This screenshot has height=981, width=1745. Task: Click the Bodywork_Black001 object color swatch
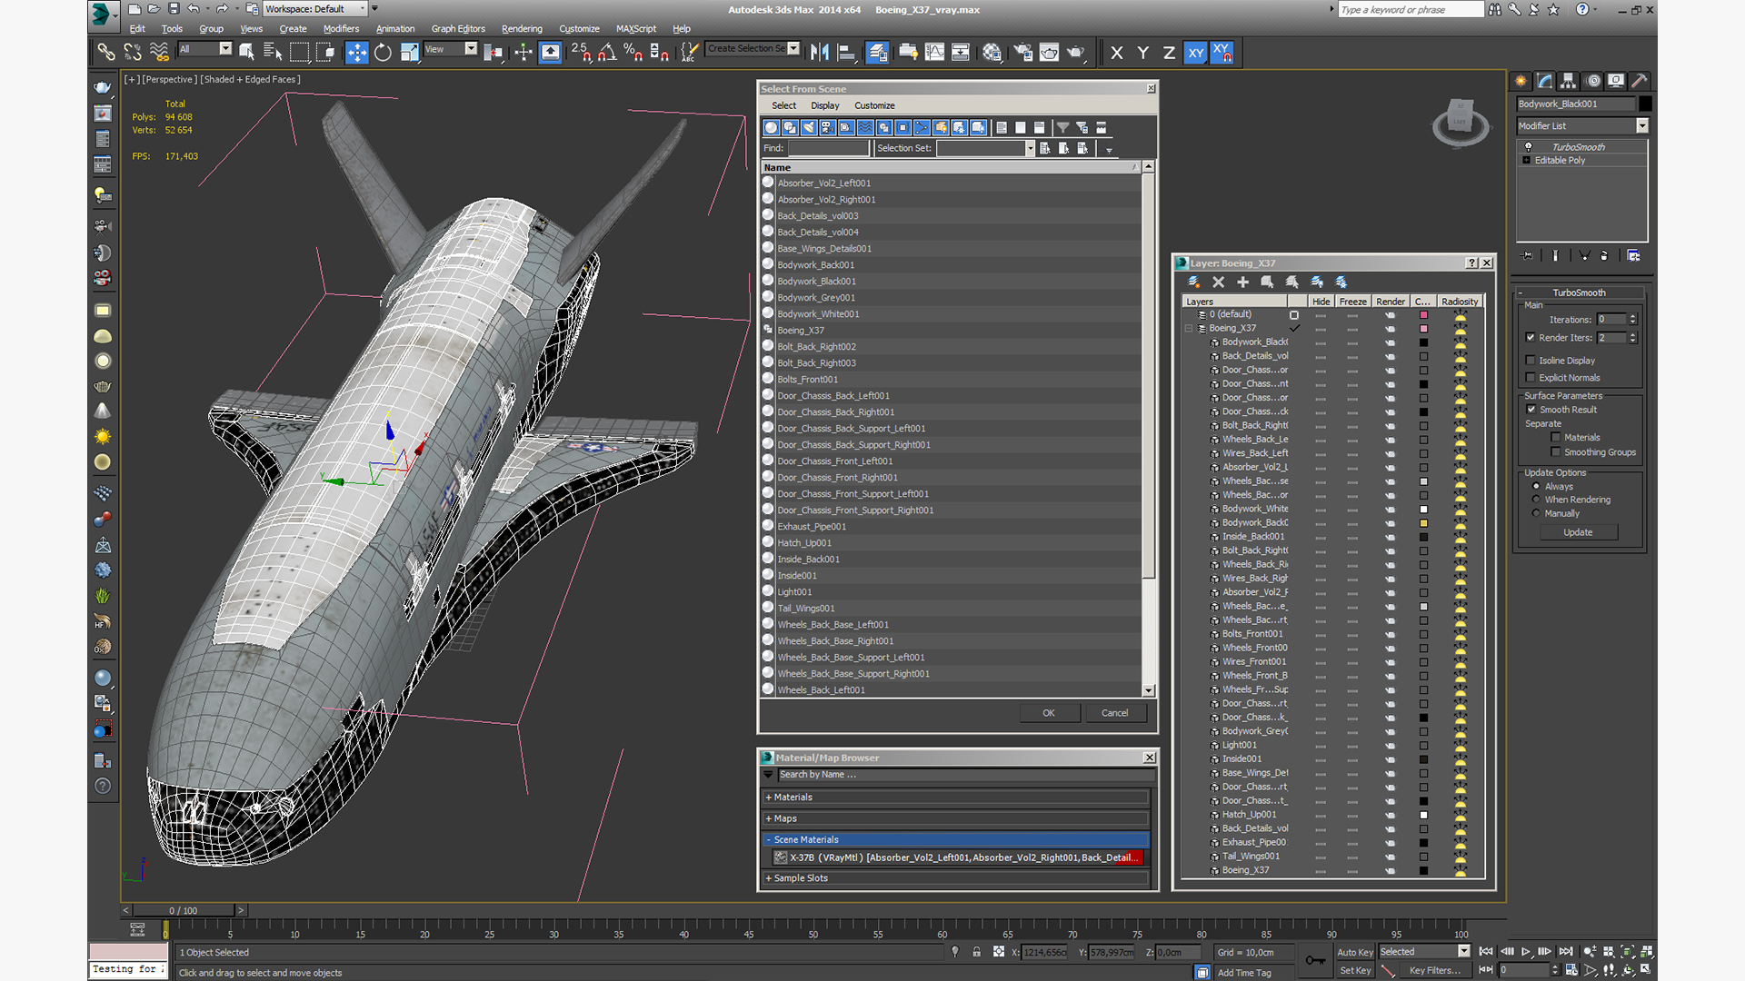coord(1645,104)
